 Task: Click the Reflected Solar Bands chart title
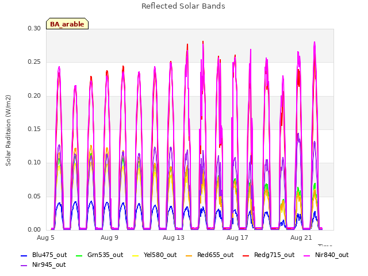183,6
